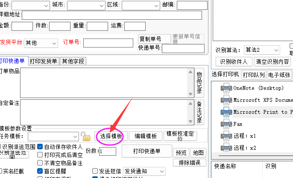
Task: Click inside the 订单物品 text area
Action: (x=104, y=83)
